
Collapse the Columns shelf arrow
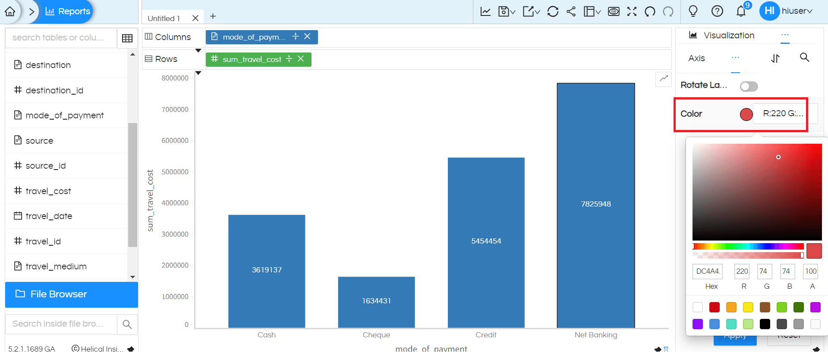coord(198,51)
